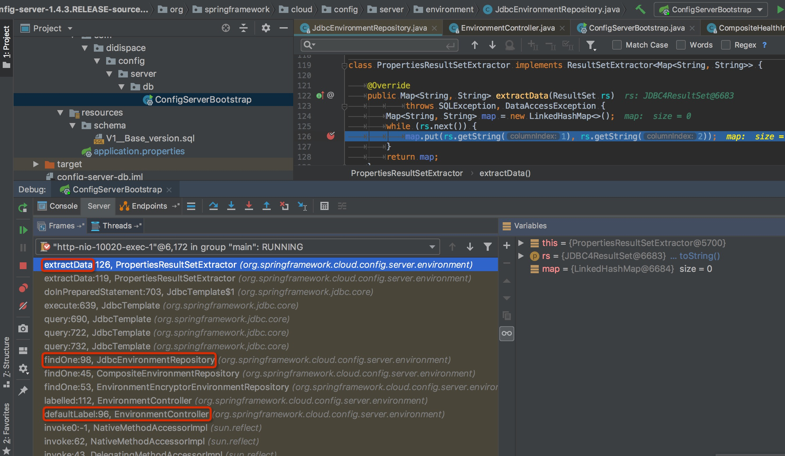
Task: Select findOne:98 JdbcEnvironmentRepository stack frame
Action: [x=129, y=360]
